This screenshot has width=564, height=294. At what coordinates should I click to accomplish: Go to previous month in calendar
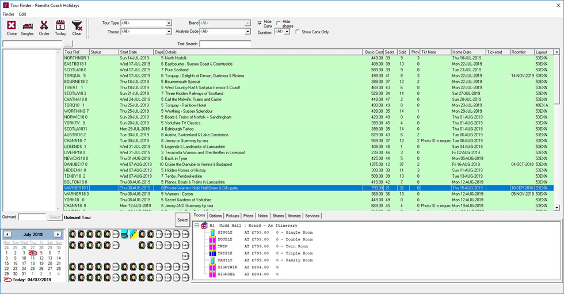coord(7,234)
